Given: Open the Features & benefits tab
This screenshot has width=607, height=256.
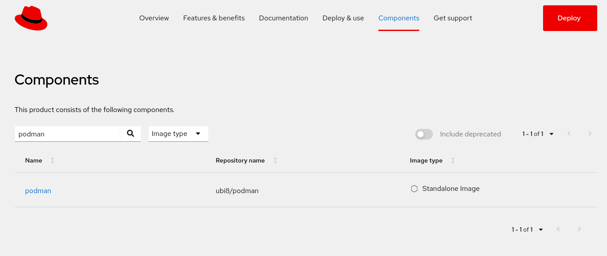Looking at the screenshot, I should point(214,18).
